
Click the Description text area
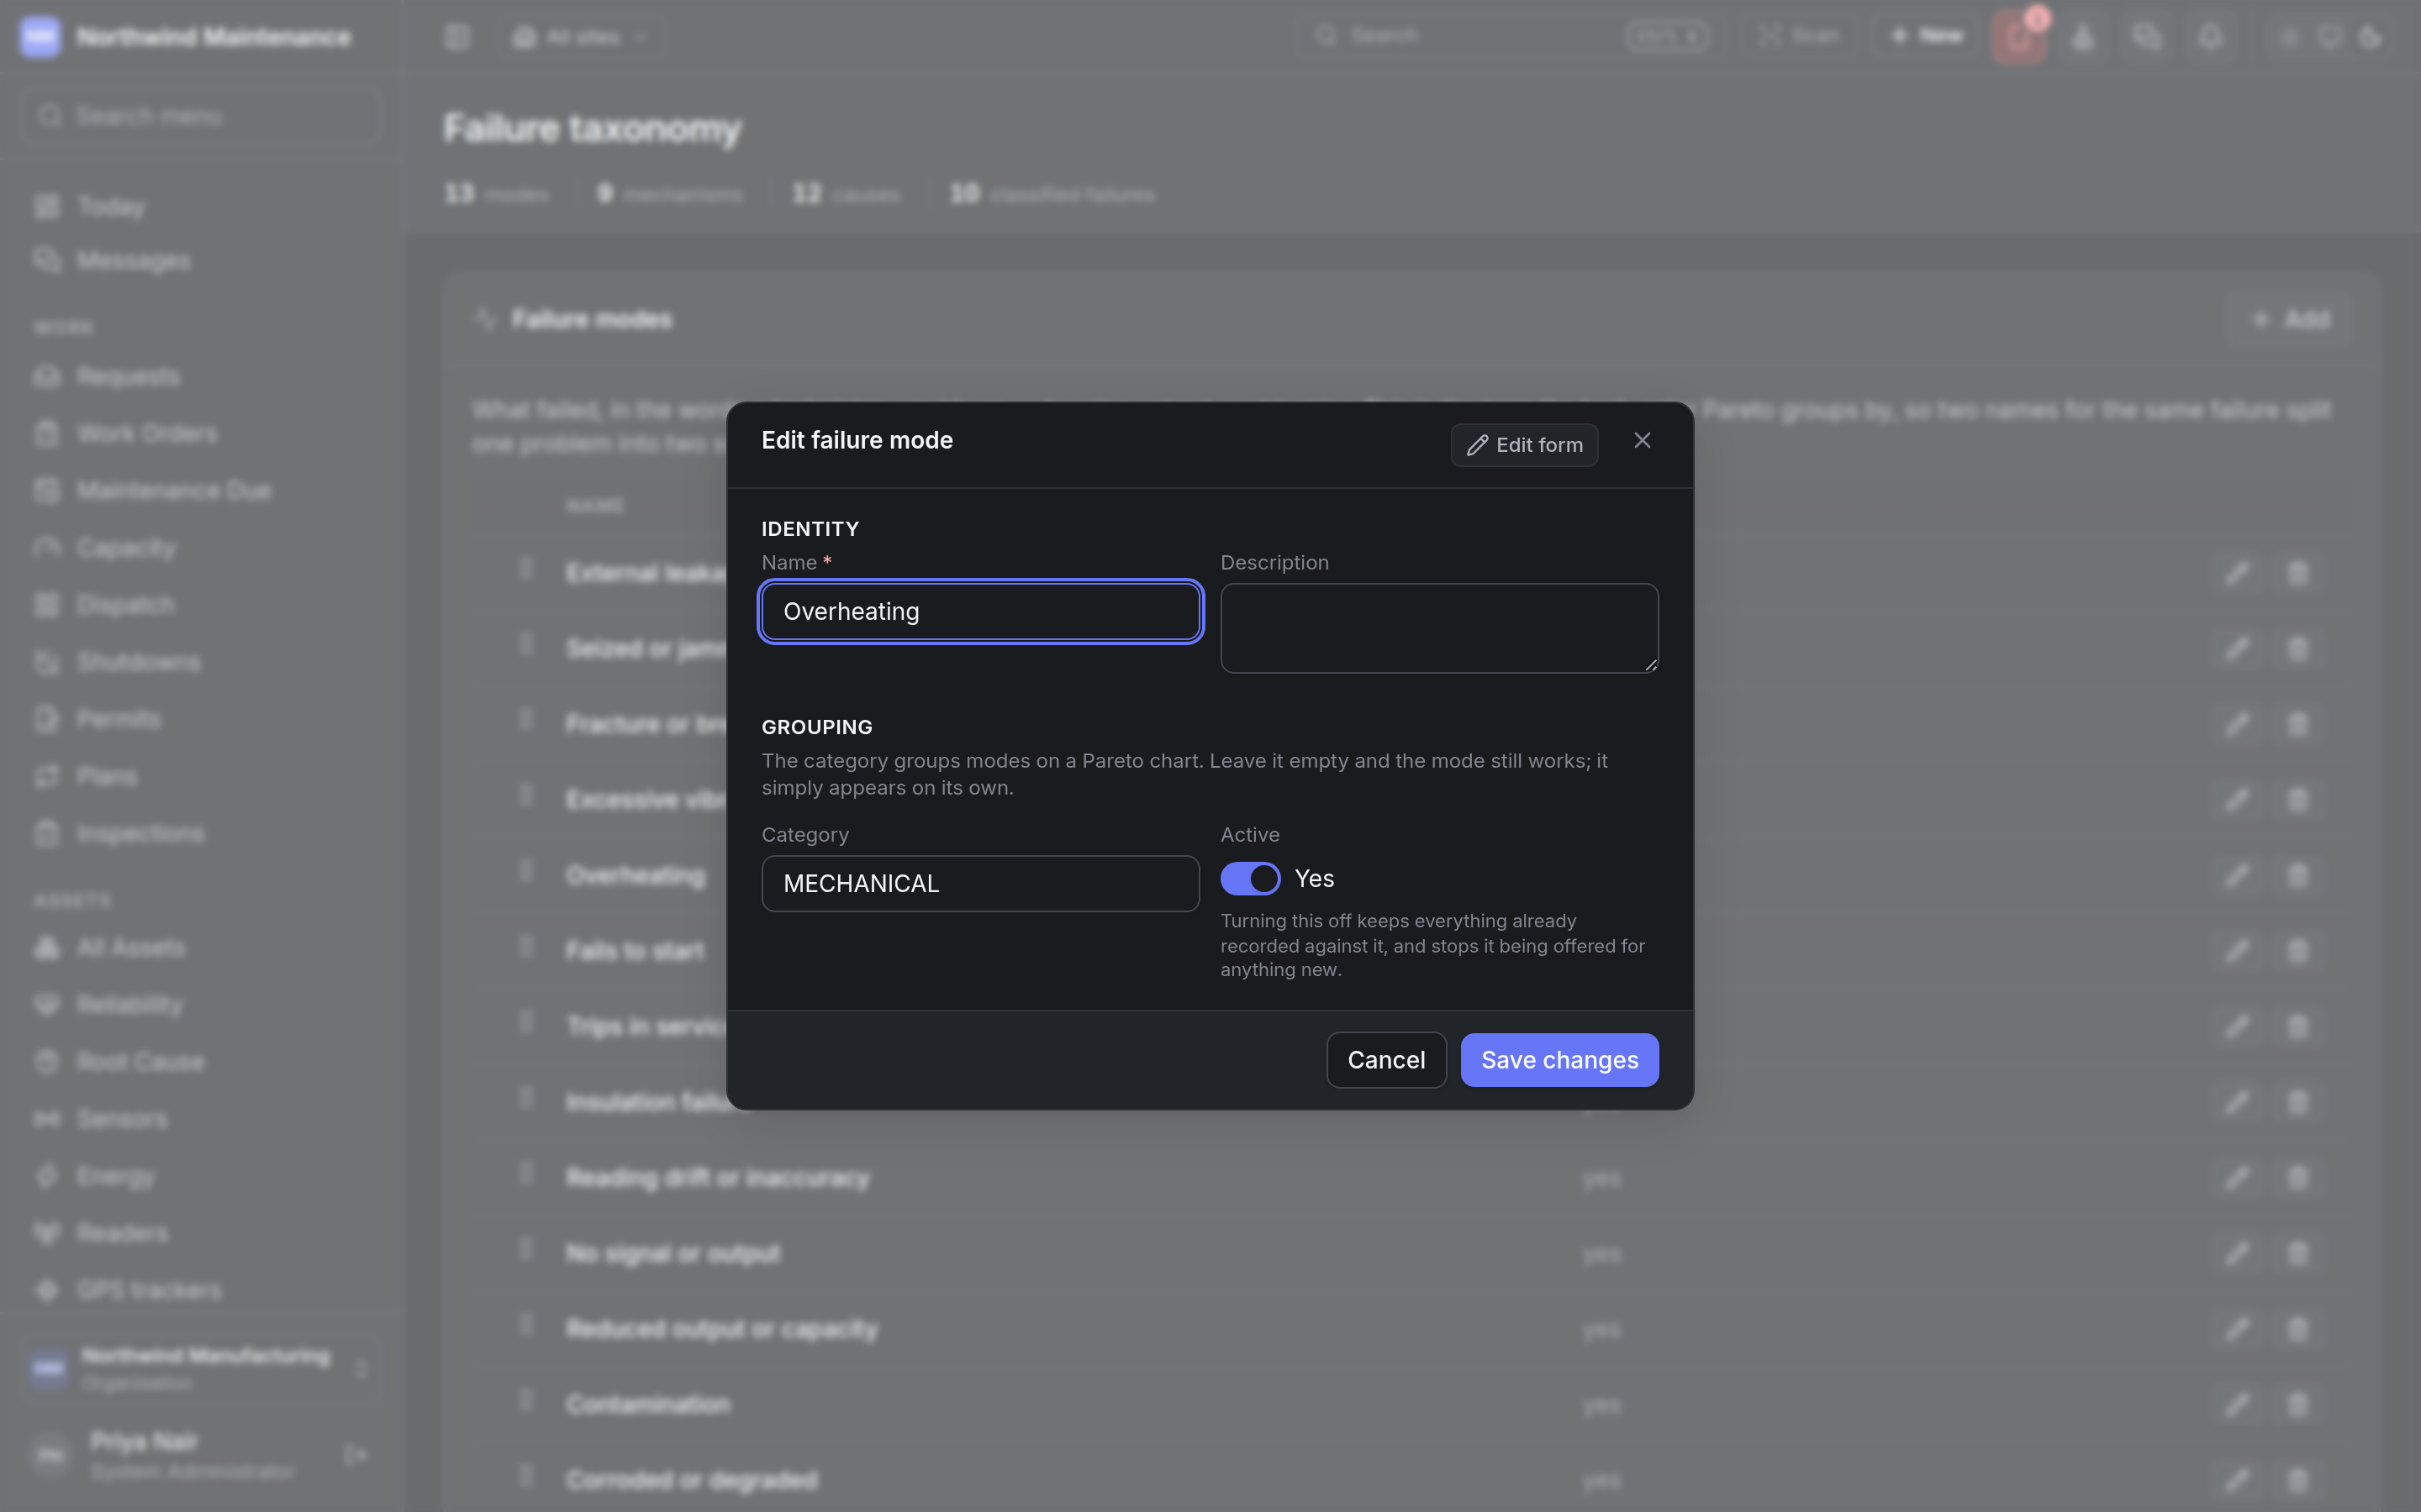pyautogui.click(x=1438, y=628)
